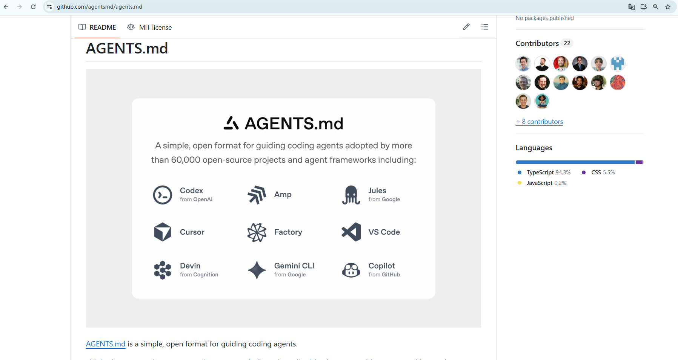Click the VS Code logo
678x360 pixels.
[x=351, y=232]
